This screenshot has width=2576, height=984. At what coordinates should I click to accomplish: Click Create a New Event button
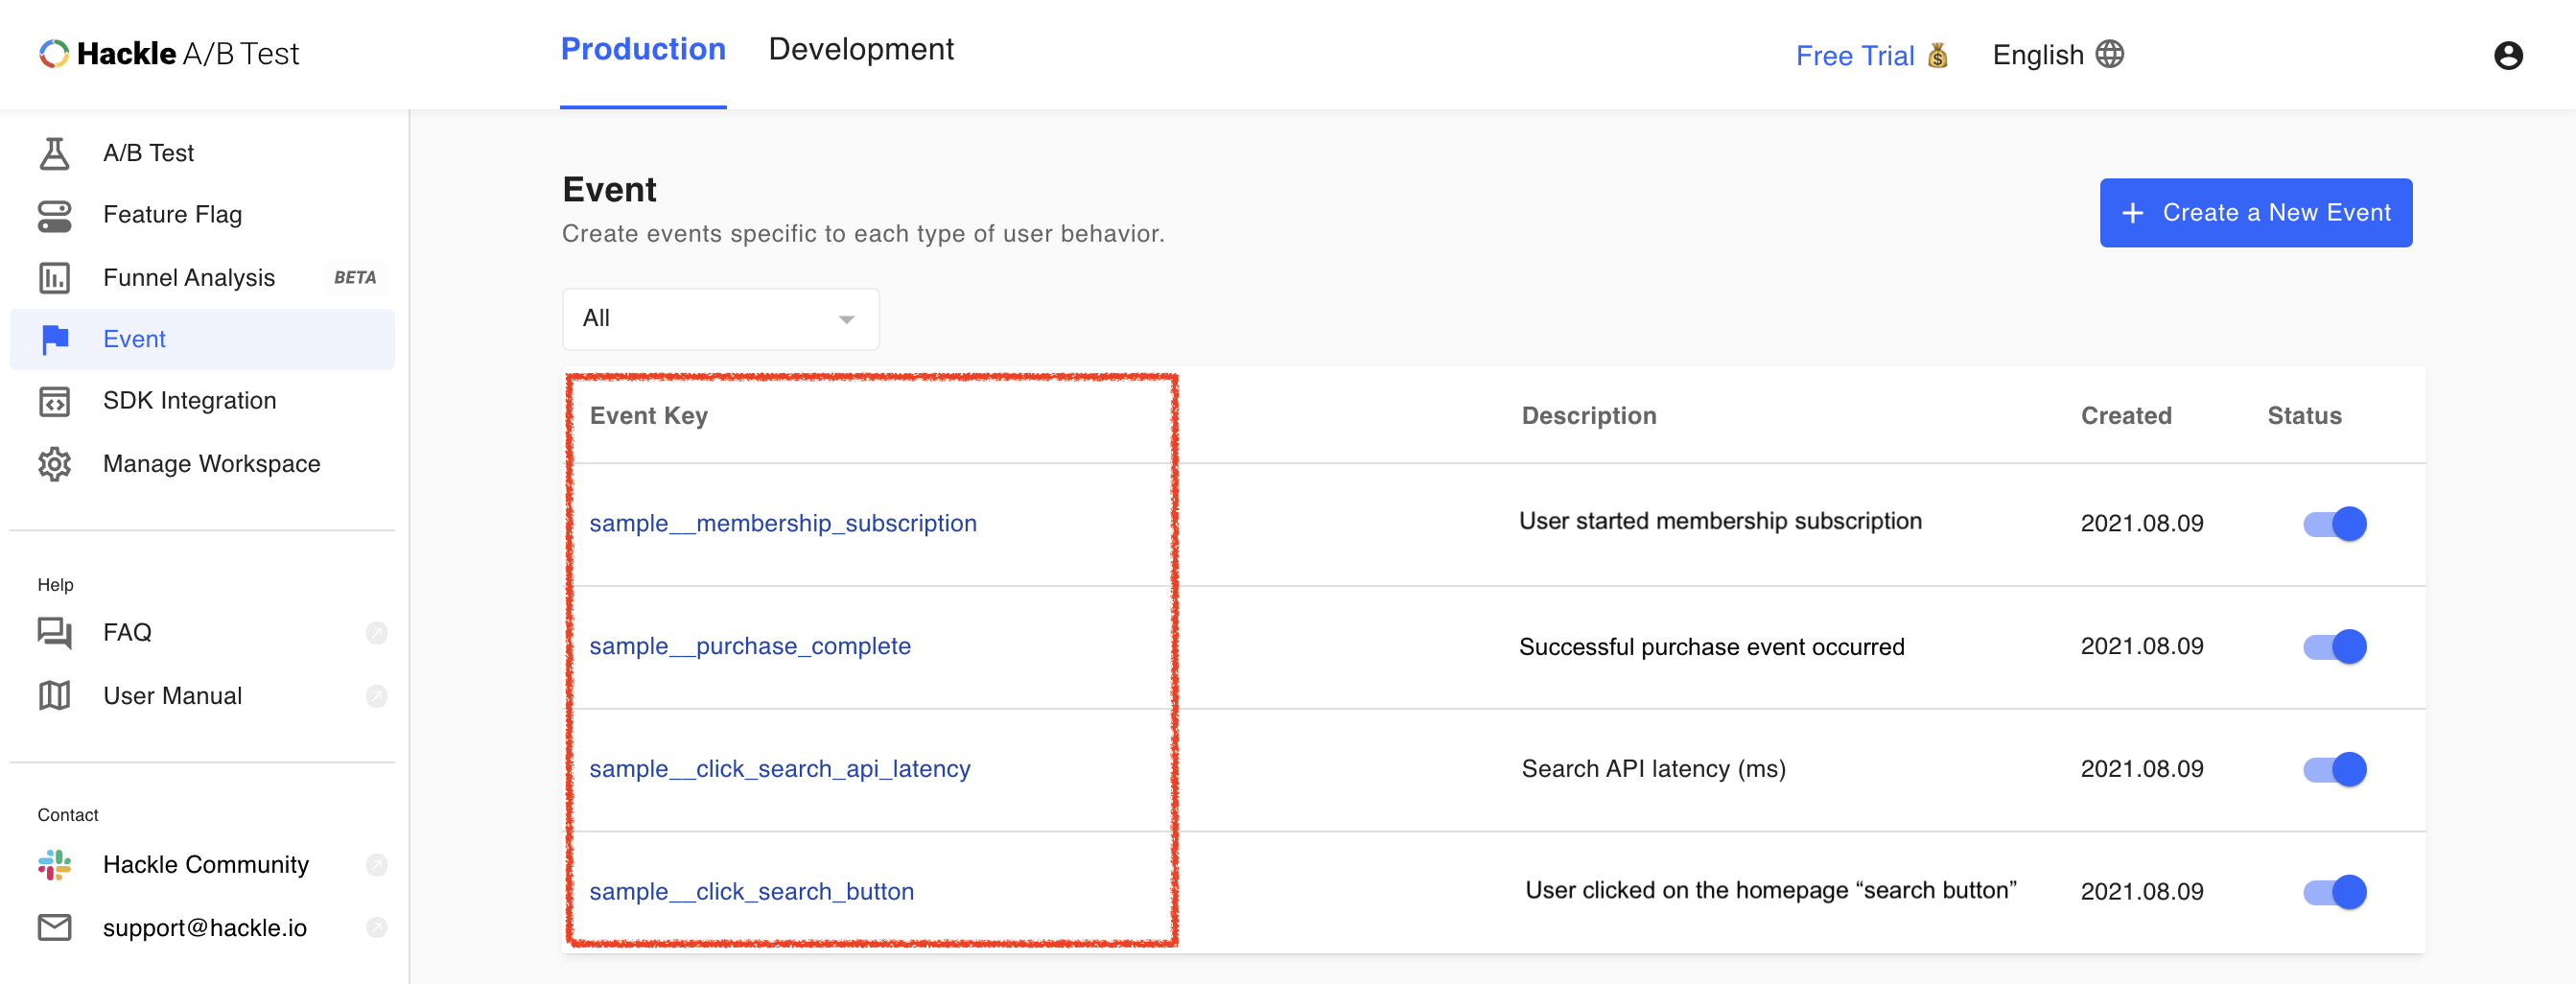click(x=2255, y=213)
